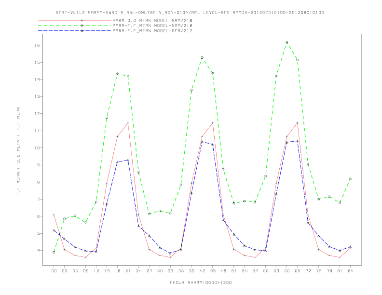Click the x-axis tick label 03
382x295 pixels.
(64, 271)
